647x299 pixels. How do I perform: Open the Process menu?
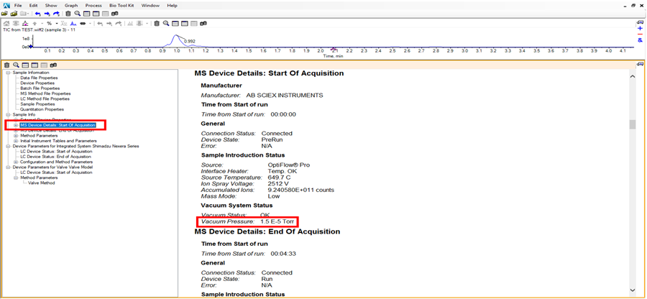[x=93, y=5]
